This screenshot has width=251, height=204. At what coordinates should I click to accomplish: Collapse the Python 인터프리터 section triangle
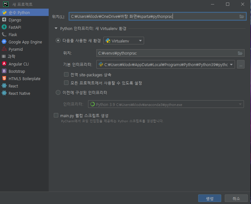tap(56, 28)
